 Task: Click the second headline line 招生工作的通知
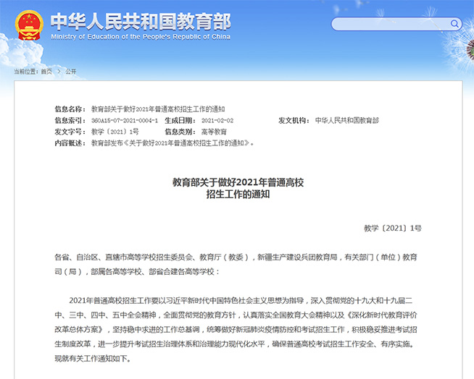(x=238, y=195)
